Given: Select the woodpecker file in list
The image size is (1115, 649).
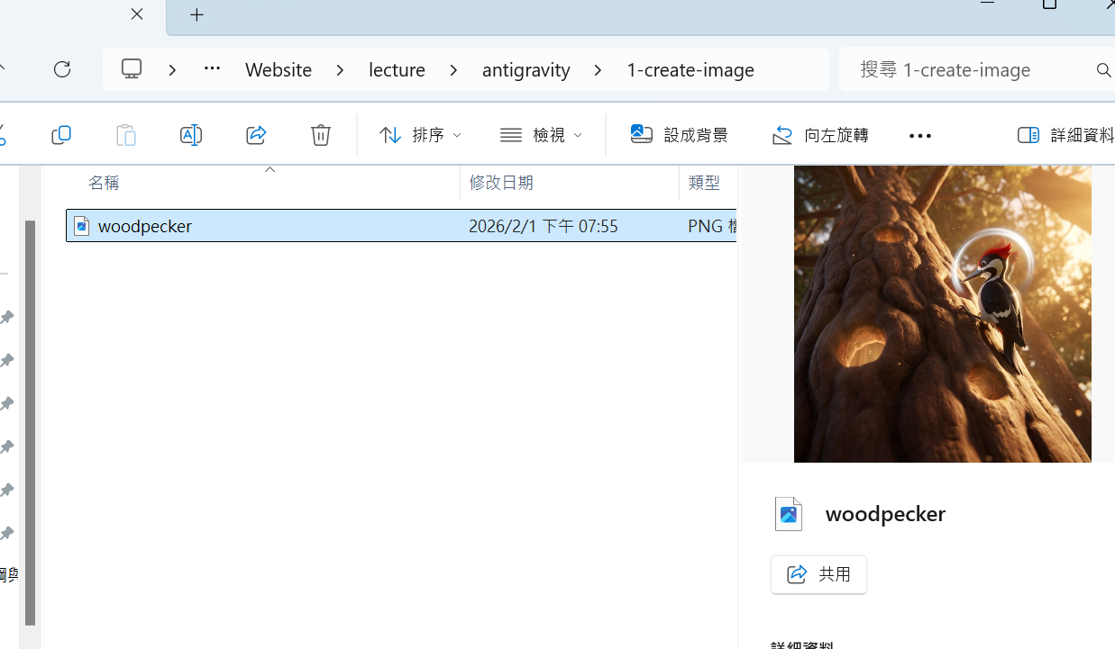Looking at the screenshot, I should click(x=144, y=226).
